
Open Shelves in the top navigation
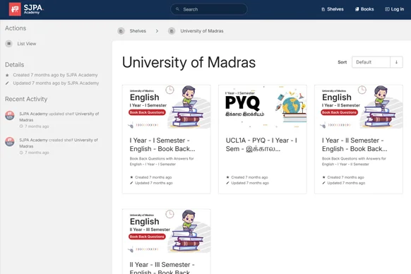(x=333, y=9)
